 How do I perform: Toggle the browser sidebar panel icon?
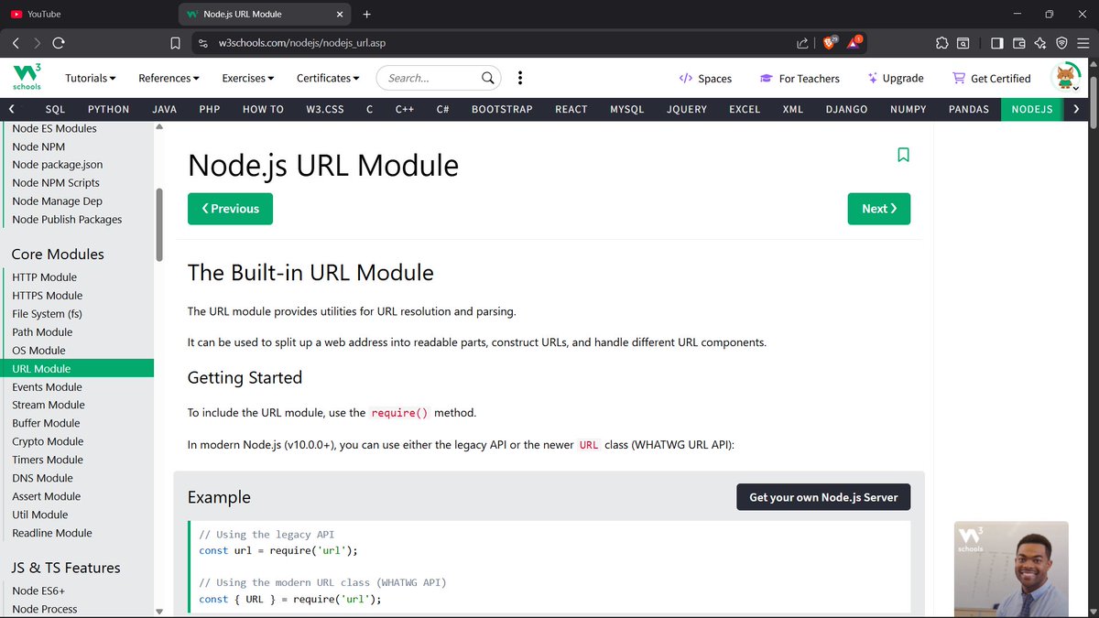pyautogui.click(x=996, y=43)
